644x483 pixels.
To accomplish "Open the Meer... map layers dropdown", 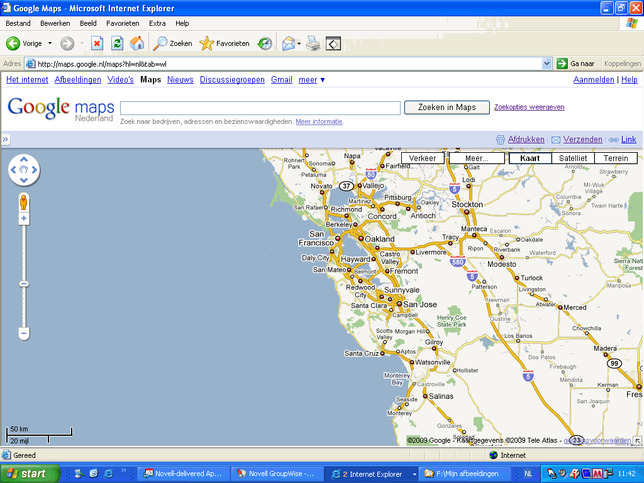I will click(477, 158).
